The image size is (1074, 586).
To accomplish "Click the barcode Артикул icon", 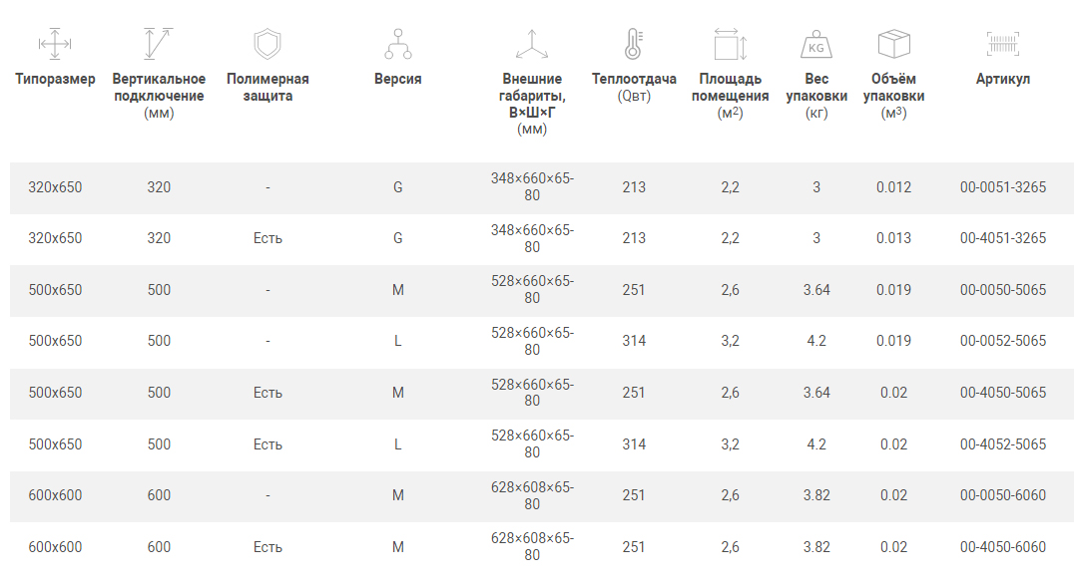I will click(x=1002, y=43).
